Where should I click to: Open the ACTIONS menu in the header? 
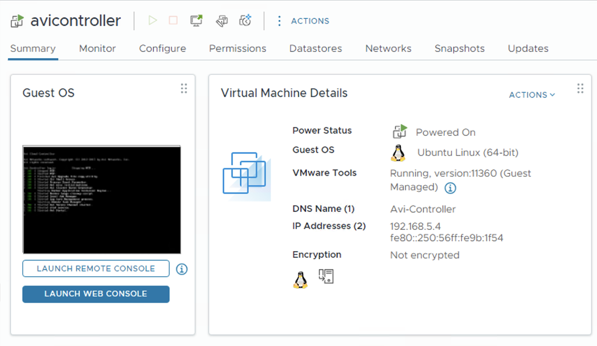click(310, 21)
